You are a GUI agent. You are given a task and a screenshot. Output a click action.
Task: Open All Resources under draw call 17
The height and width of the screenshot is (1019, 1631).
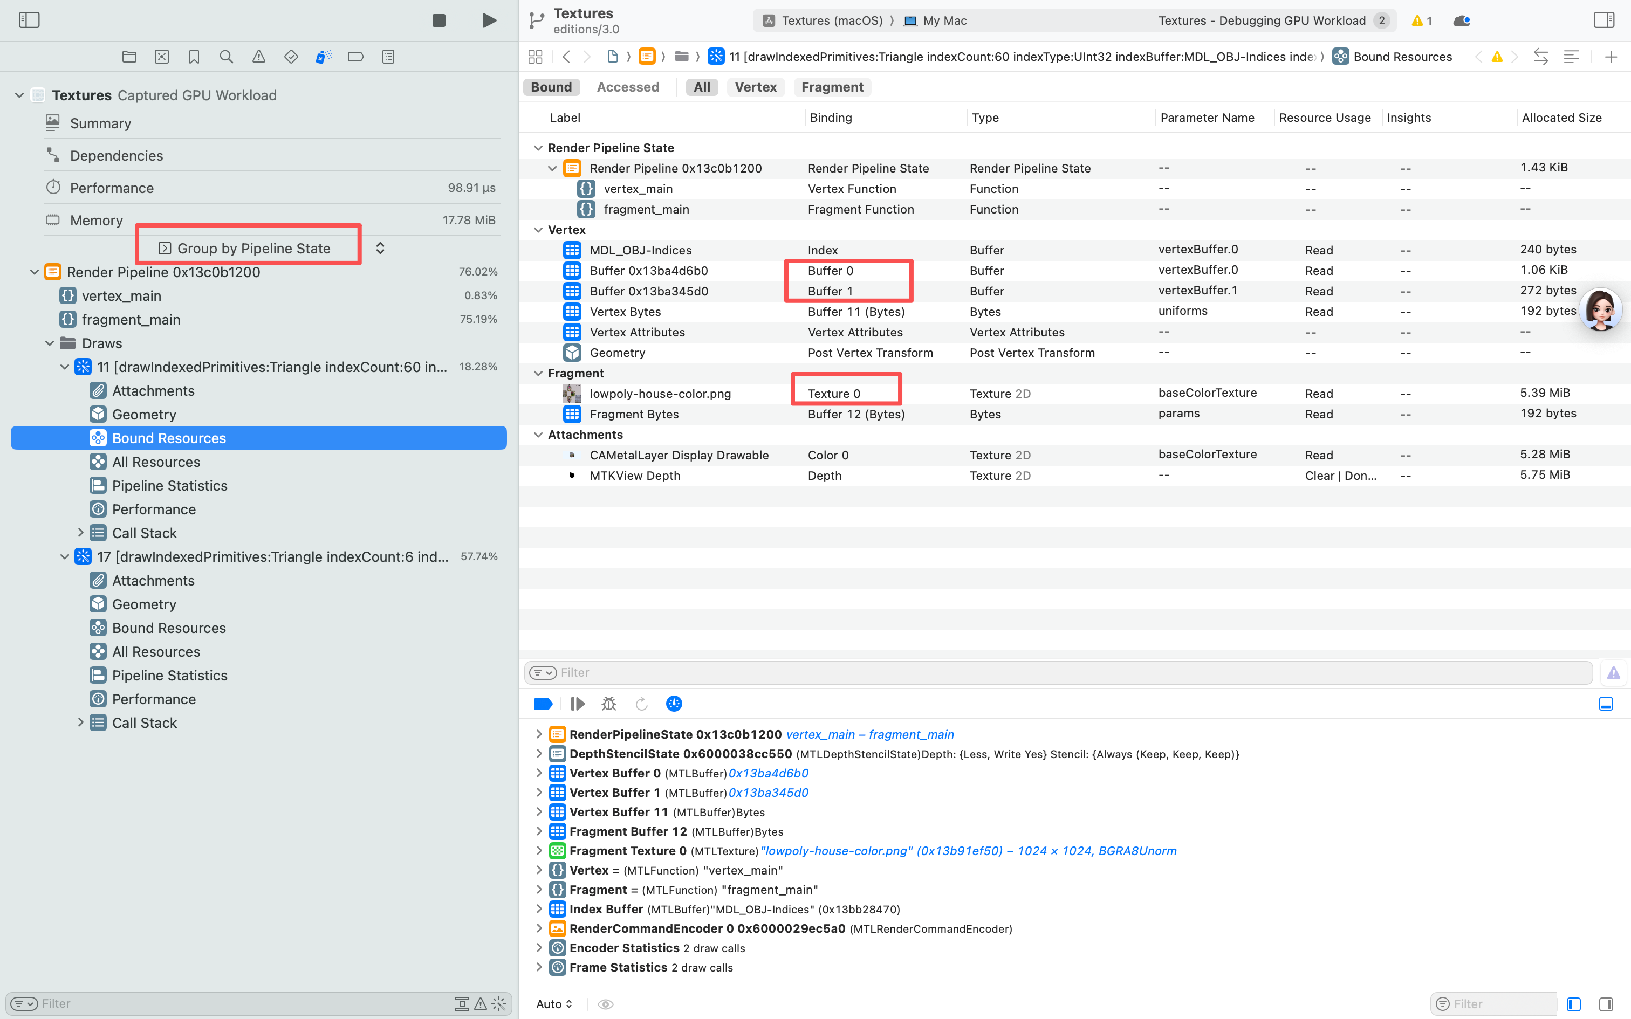coord(156,652)
